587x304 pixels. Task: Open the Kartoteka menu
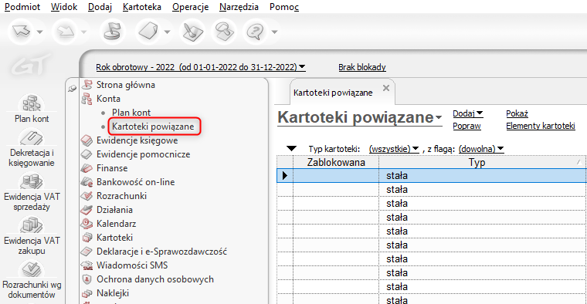[x=142, y=7]
